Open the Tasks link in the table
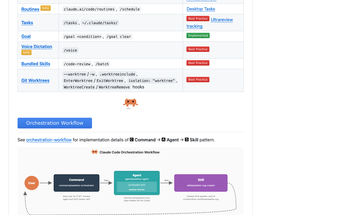Screen dimensions: 340x215 27,23
